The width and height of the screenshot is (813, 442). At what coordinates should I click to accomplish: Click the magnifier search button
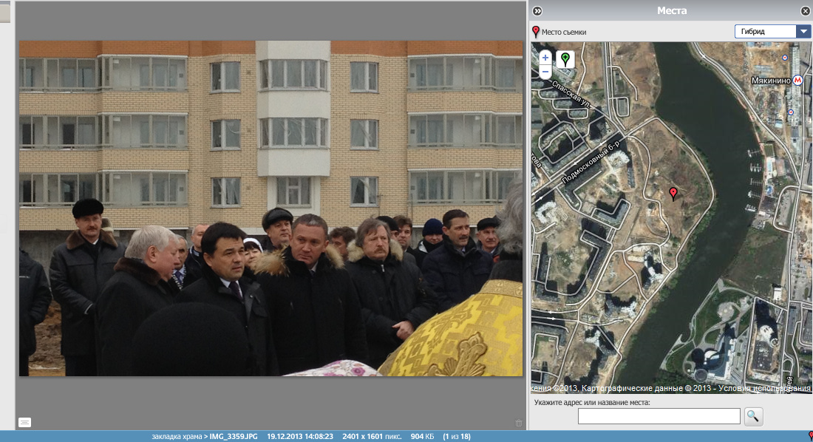tap(753, 416)
